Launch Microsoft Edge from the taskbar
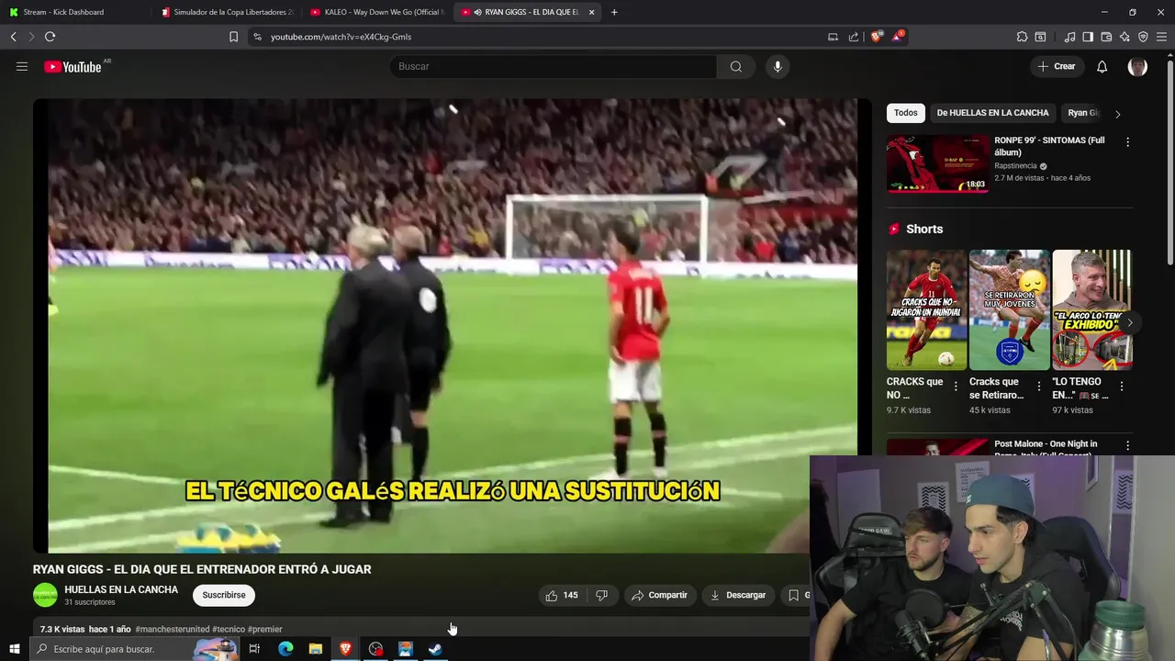 point(285,649)
